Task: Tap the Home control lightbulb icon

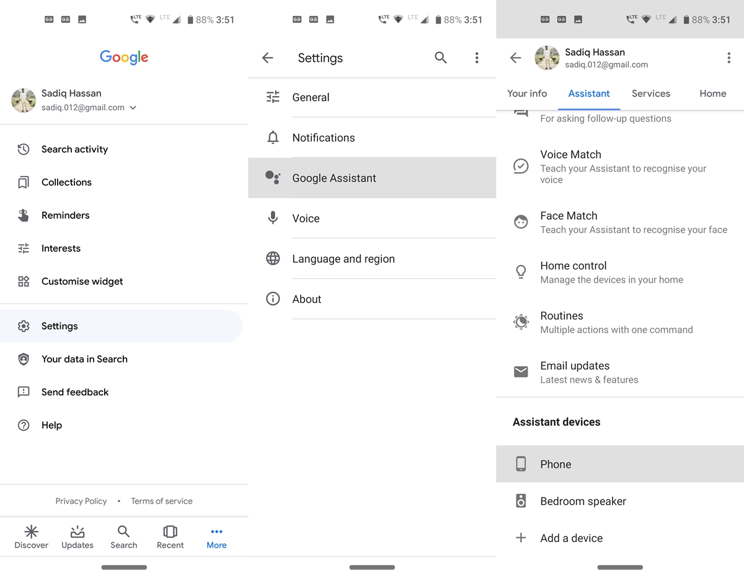Action: coord(521,271)
